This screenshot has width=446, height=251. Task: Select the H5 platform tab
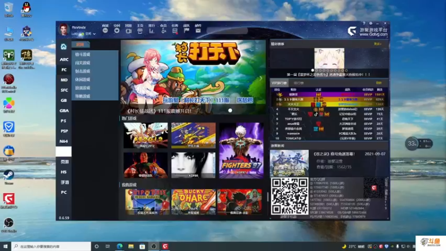(x=64, y=172)
